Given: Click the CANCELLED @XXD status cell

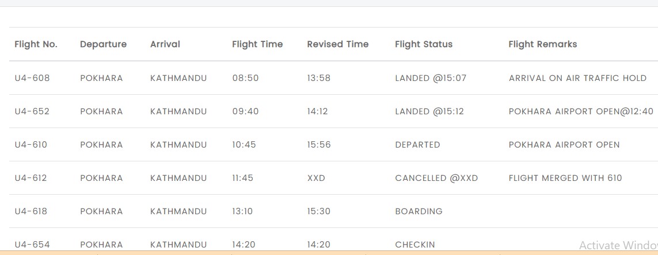Looking at the screenshot, I should click(436, 178).
